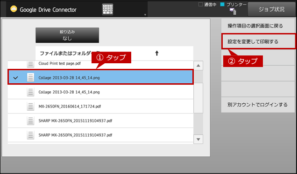Click the MX-2650FN_20160614_171724.pdf document icon
The height and width of the screenshot is (174, 297).
point(30,107)
